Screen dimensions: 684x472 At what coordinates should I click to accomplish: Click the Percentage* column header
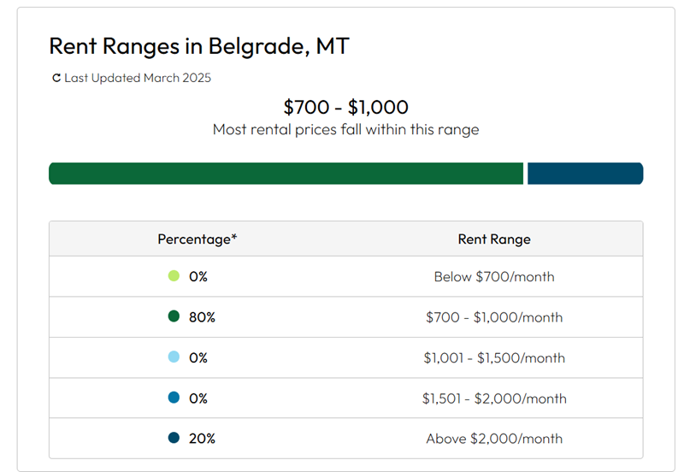(x=197, y=239)
